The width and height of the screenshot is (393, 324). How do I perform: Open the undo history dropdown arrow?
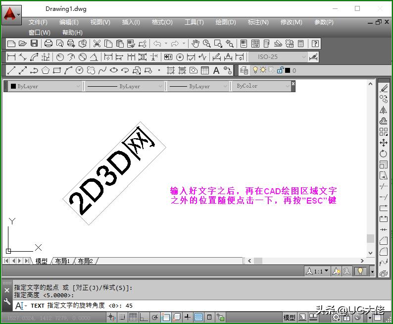point(166,44)
